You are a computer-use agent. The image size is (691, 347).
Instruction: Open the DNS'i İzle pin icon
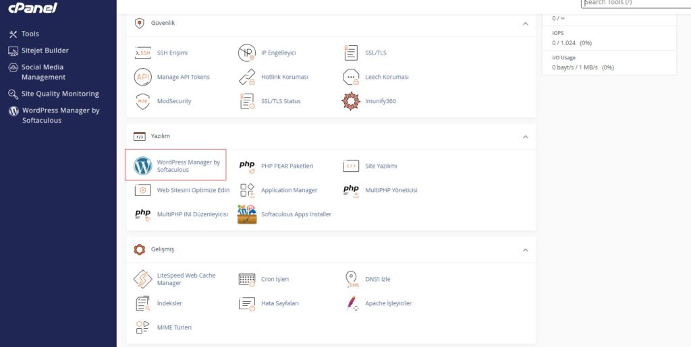[x=351, y=279]
